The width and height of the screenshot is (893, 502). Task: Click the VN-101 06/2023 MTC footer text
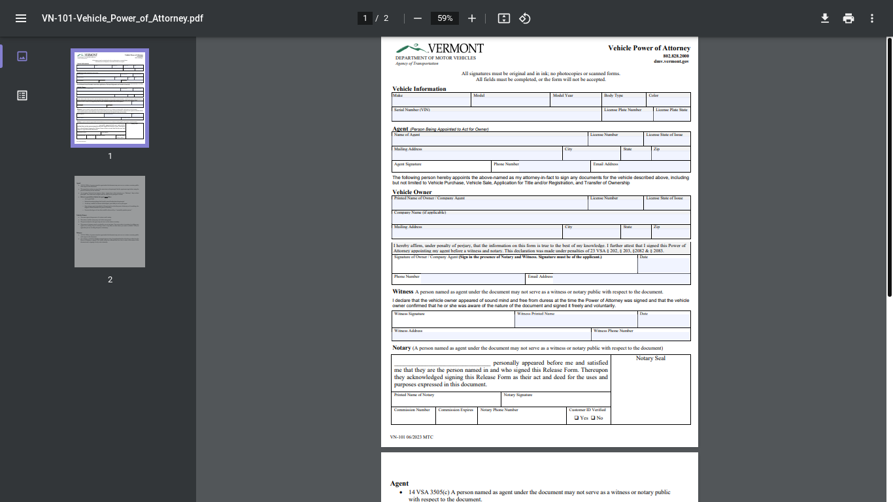click(x=412, y=437)
